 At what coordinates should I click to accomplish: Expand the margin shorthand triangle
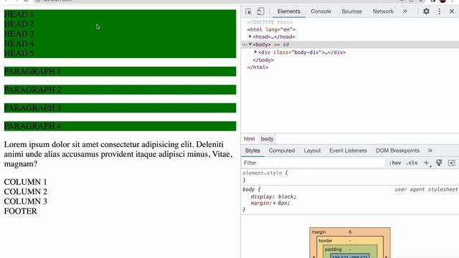tap(275, 203)
